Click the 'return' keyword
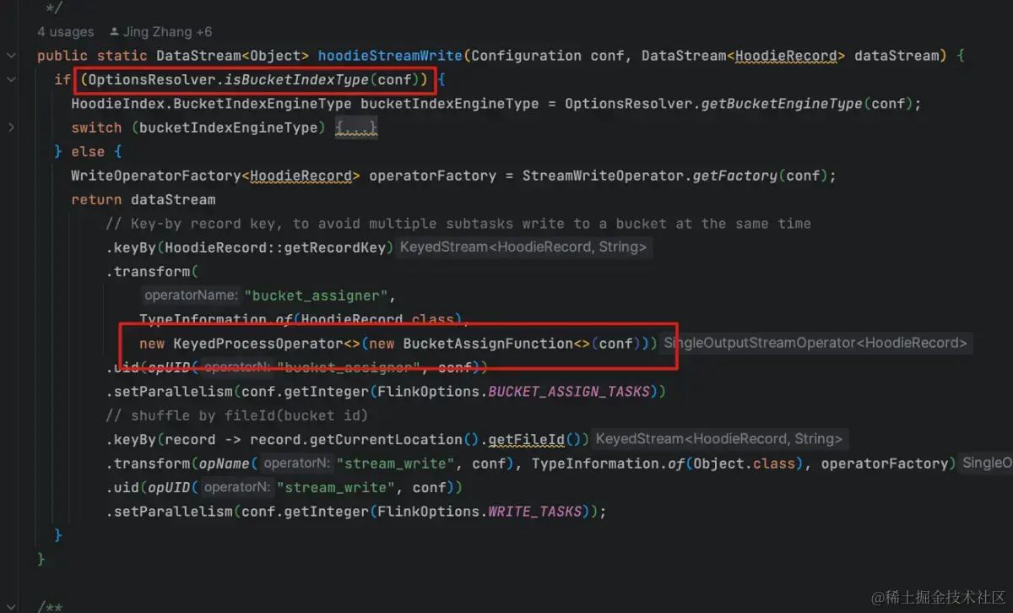 point(96,200)
